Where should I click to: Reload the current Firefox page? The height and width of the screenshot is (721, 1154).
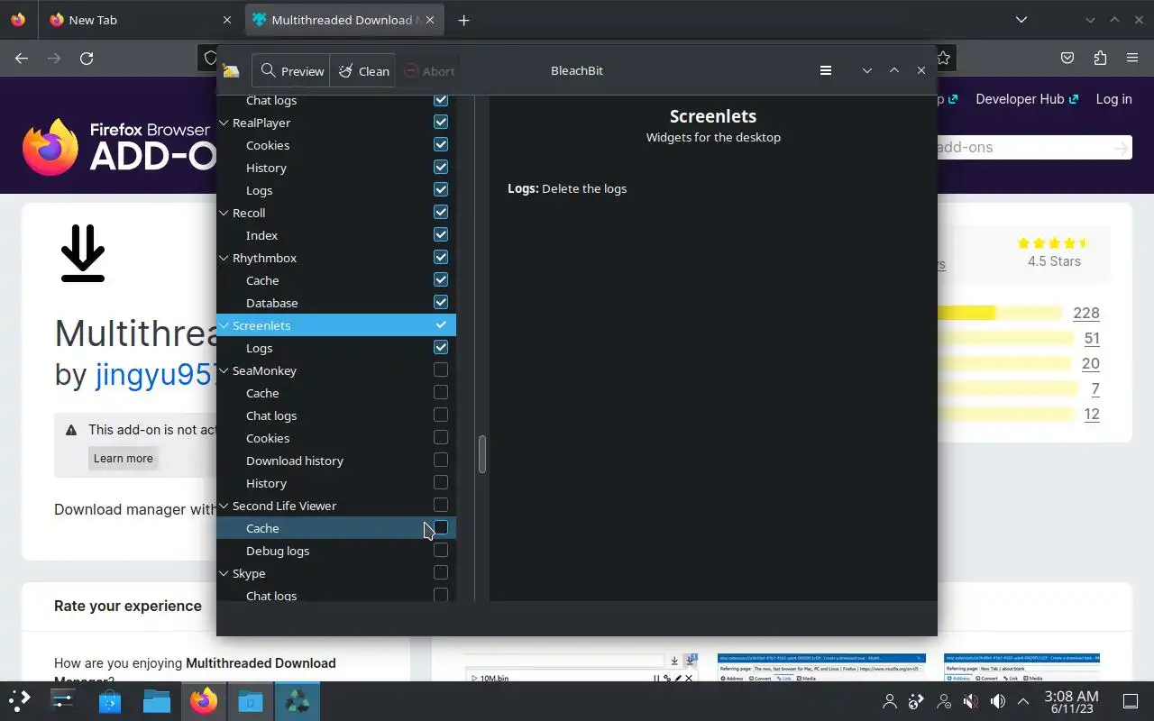[x=87, y=58]
